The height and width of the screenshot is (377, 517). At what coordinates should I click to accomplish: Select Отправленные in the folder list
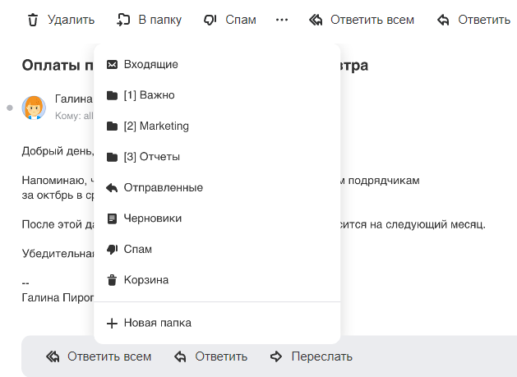tap(163, 187)
